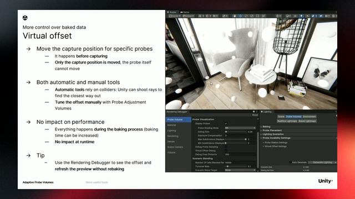Open the draw mode sphere icon
The width and height of the screenshot is (355, 199).
click(x=287, y=16)
